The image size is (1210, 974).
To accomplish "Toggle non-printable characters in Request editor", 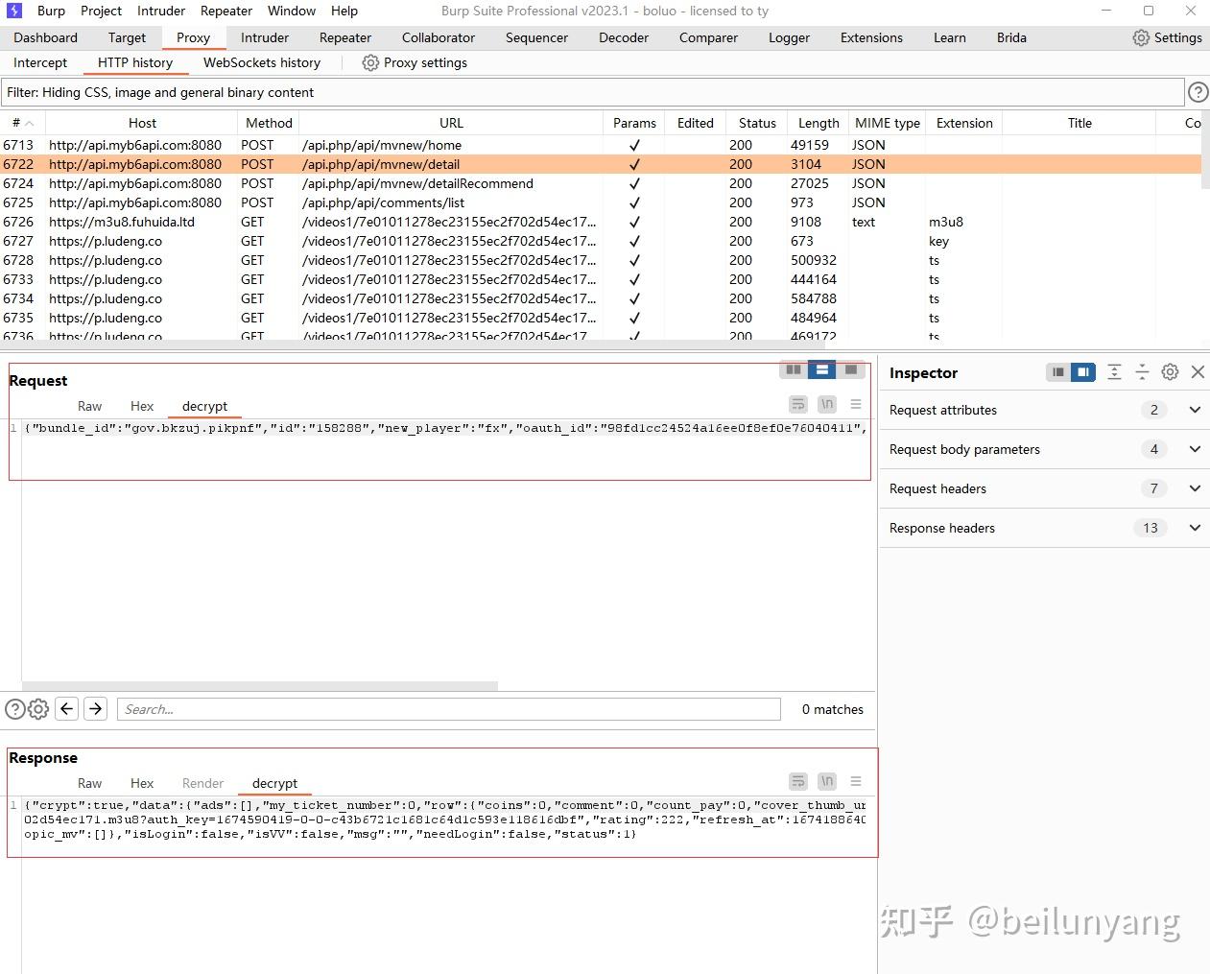I will click(x=827, y=405).
